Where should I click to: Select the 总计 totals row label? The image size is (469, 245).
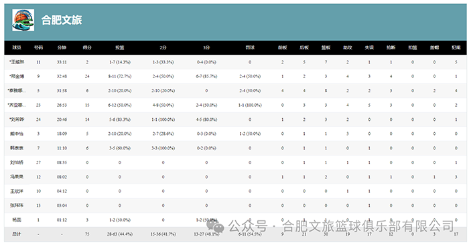[x=17, y=234]
